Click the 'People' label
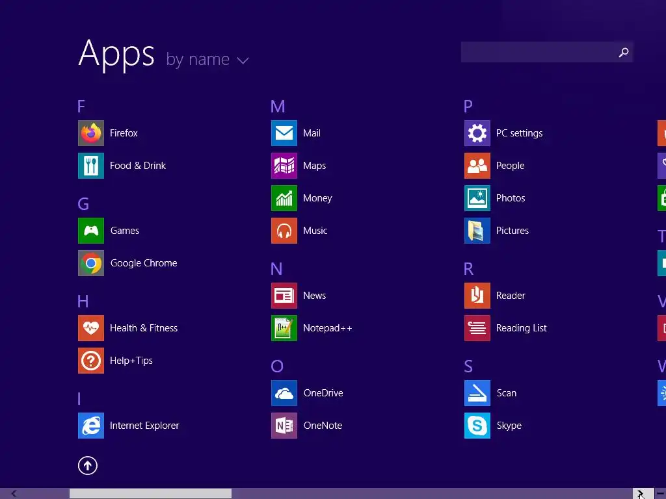This screenshot has height=499, width=666. coord(510,166)
